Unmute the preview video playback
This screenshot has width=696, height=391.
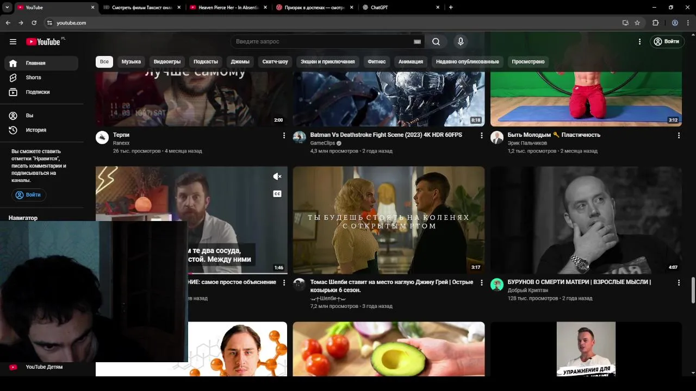(277, 176)
